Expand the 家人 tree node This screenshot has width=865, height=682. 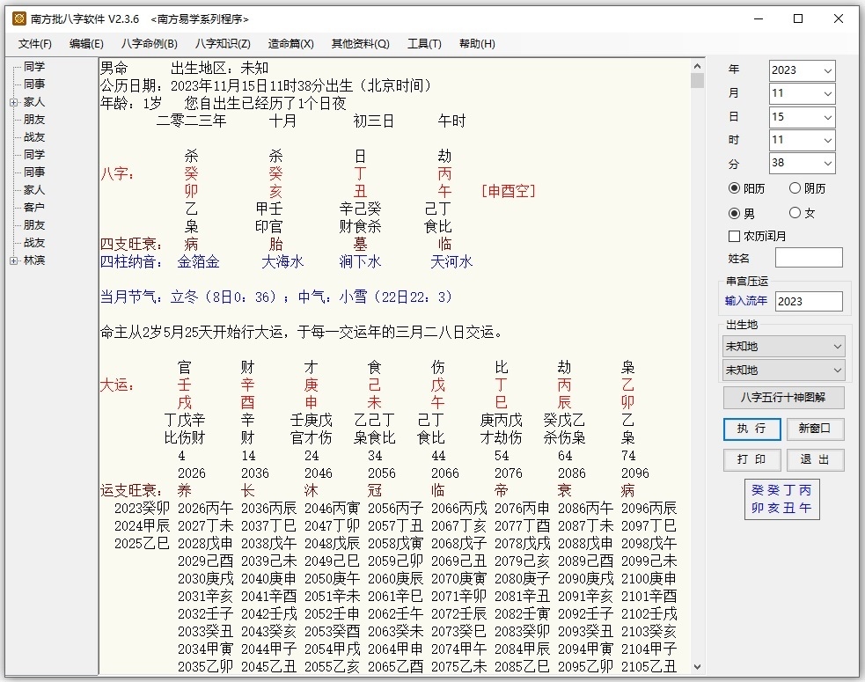point(12,101)
